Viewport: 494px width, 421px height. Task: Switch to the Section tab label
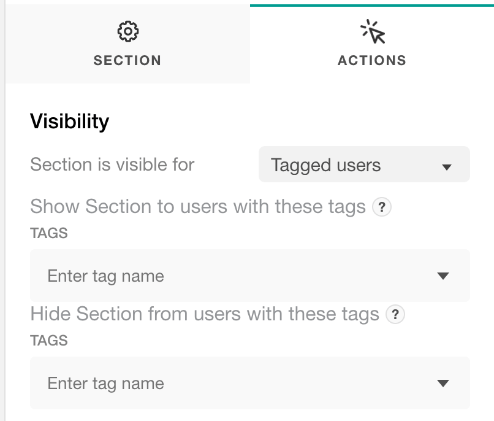pos(127,60)
